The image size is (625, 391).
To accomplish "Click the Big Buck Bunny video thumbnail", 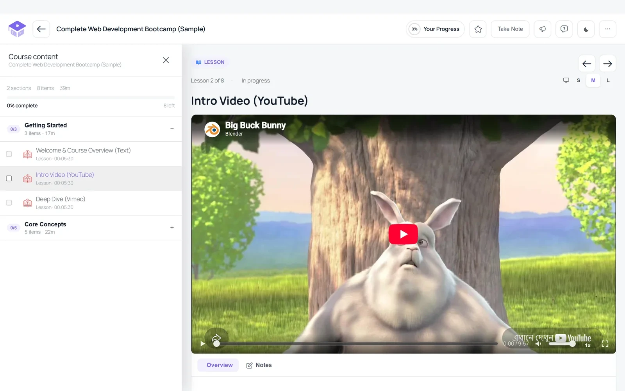I will pyautogui.click(x=404, y=234).
